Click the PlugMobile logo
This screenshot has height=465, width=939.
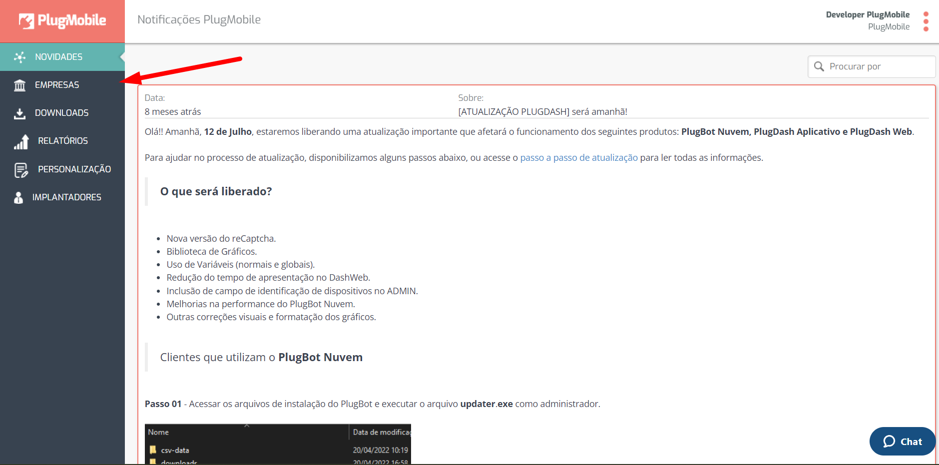(x=62, y=20)
